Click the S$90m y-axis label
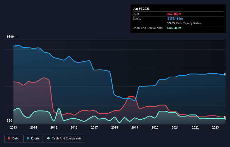The width and height of the screenshot is (230, 147). 11,37
